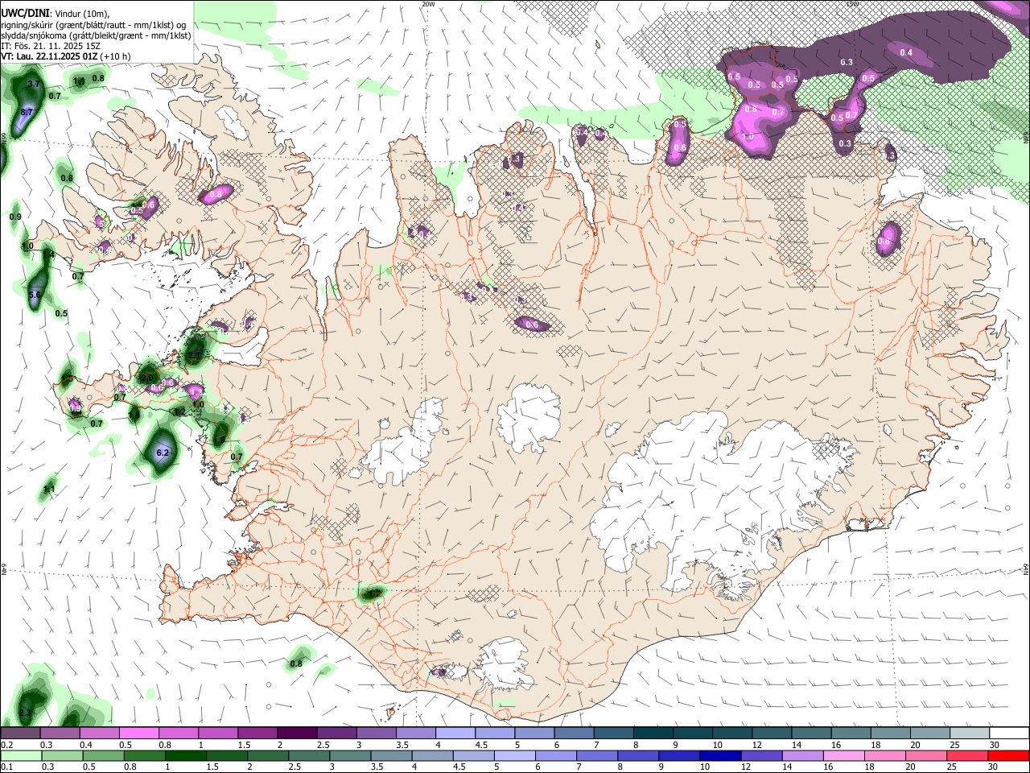1030x773 pixels.
Task: Click the 0.9 rainfall value at the map edge
Action: pyautogui.click(x=15, y=217)
